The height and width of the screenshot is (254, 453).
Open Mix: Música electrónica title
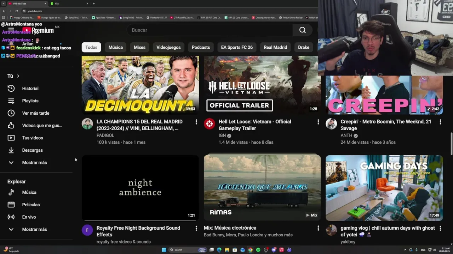230,228
